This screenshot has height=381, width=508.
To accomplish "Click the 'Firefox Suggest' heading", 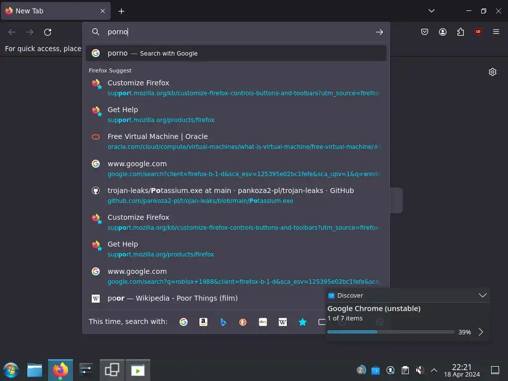I will pos(110,70).
